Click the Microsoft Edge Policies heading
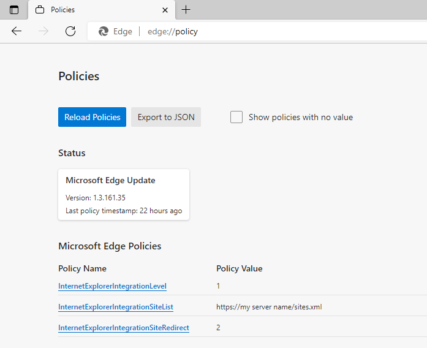 [110, 246]
